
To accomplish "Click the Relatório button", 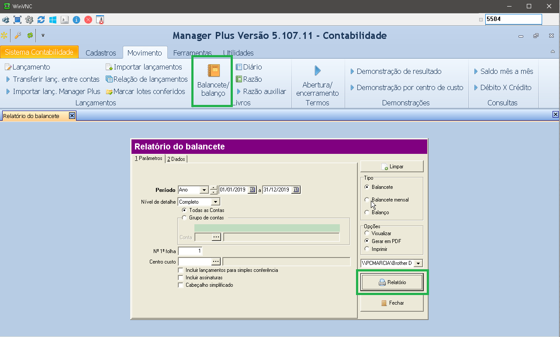I will [392, 282].
